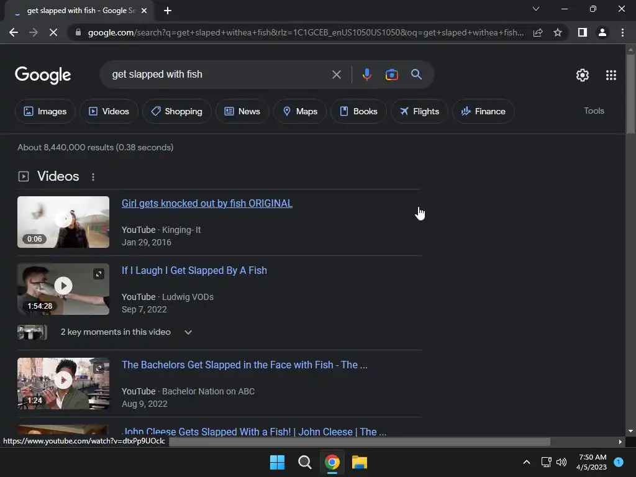Click the Chrome back arrow
Screen dimensions: 636x477
pyautogui.click(x=14, y=32)
